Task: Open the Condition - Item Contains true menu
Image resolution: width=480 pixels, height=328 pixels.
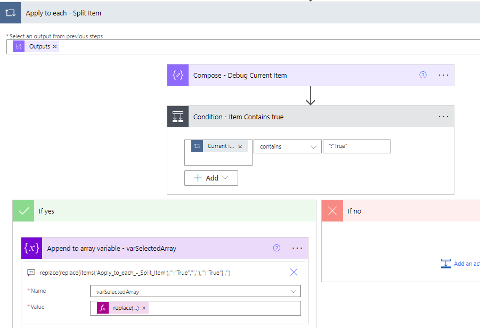Action: tap(443, 117)
